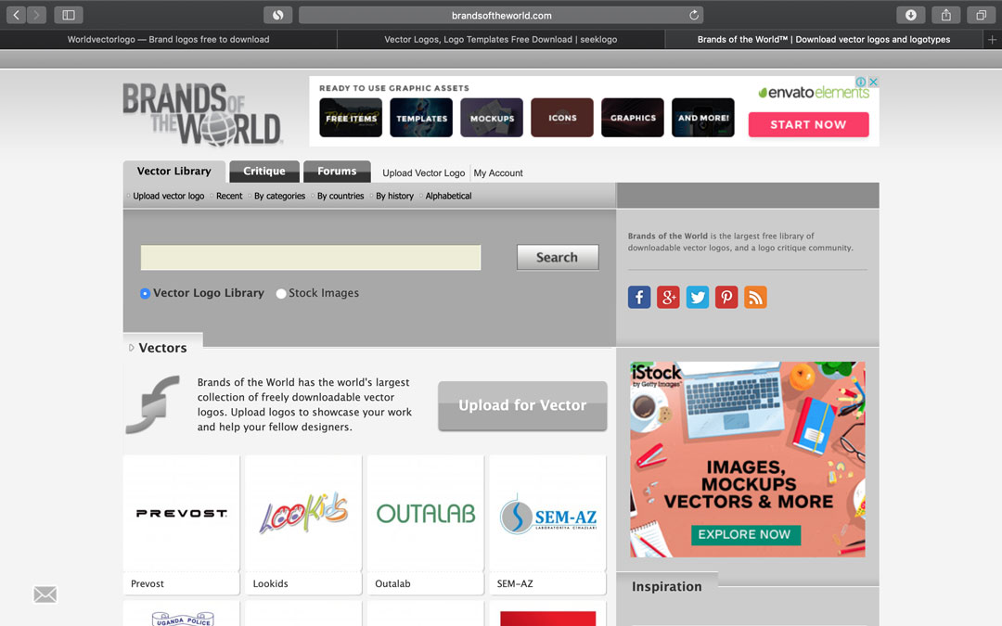The image size is (1002, 626).
Task: Open the Google Plus social icon
Action: click(668, 297)
